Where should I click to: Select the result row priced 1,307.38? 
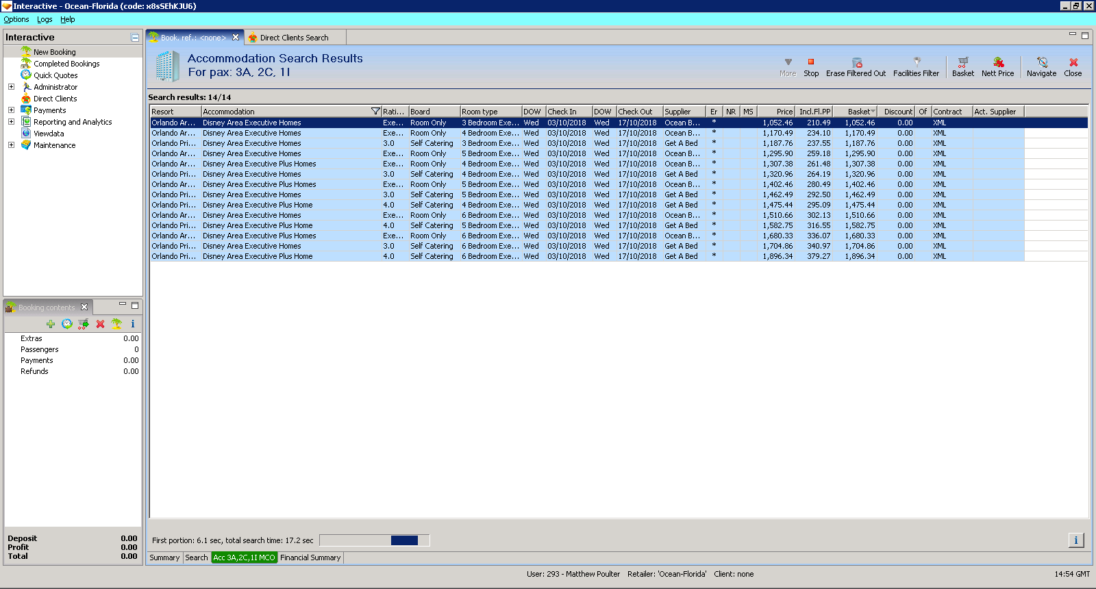click(x=587, y=164)
